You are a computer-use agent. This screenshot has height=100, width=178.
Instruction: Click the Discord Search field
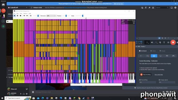tap(162, 7)
